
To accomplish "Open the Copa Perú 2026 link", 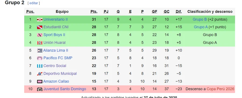I will (x=220, y=89).
